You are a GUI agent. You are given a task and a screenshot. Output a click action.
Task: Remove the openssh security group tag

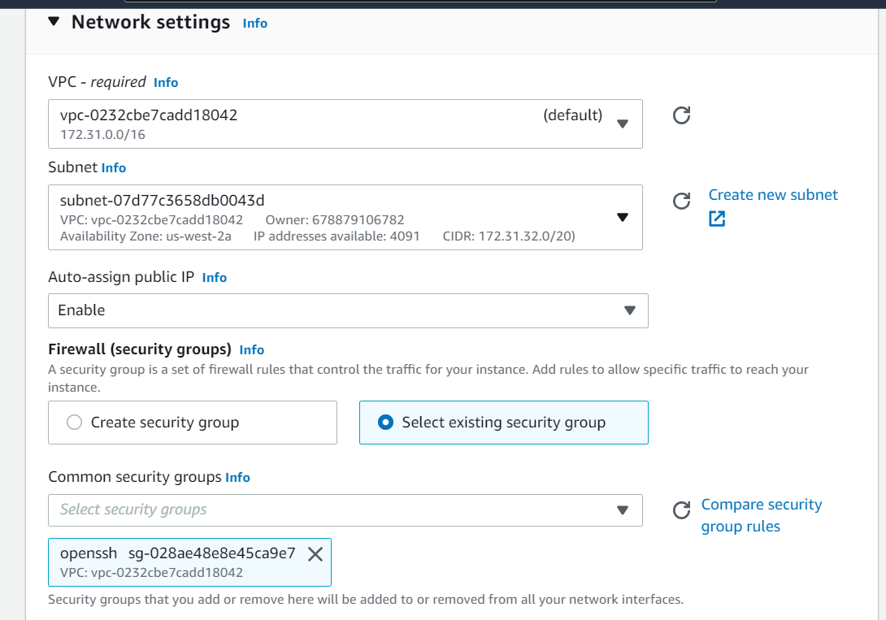(x=315, y=554)
